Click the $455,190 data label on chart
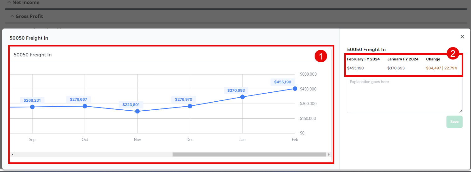The image size is (471, 172). click(x=283, y=82)
